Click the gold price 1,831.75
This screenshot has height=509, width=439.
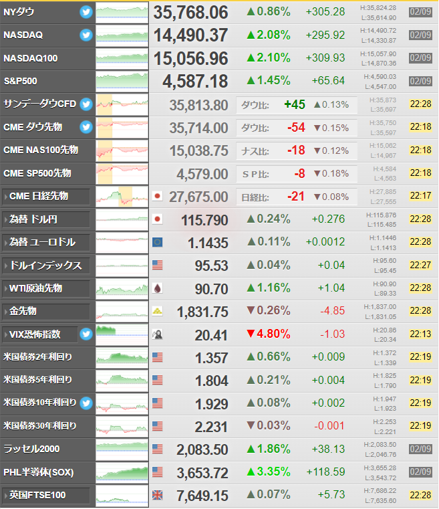(202, 312)
